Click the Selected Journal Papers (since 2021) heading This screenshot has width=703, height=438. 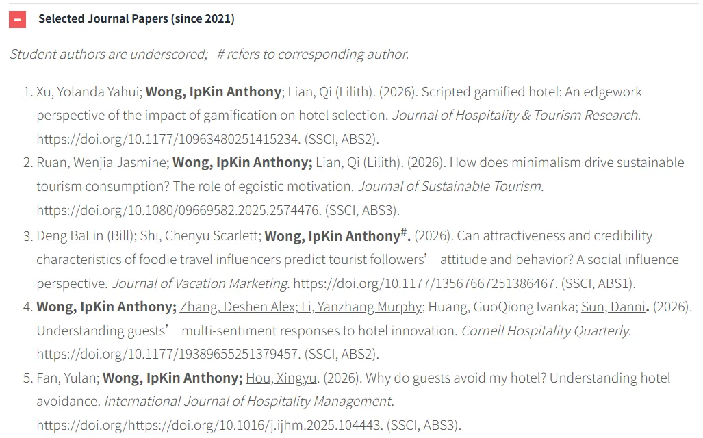point(136,19)
